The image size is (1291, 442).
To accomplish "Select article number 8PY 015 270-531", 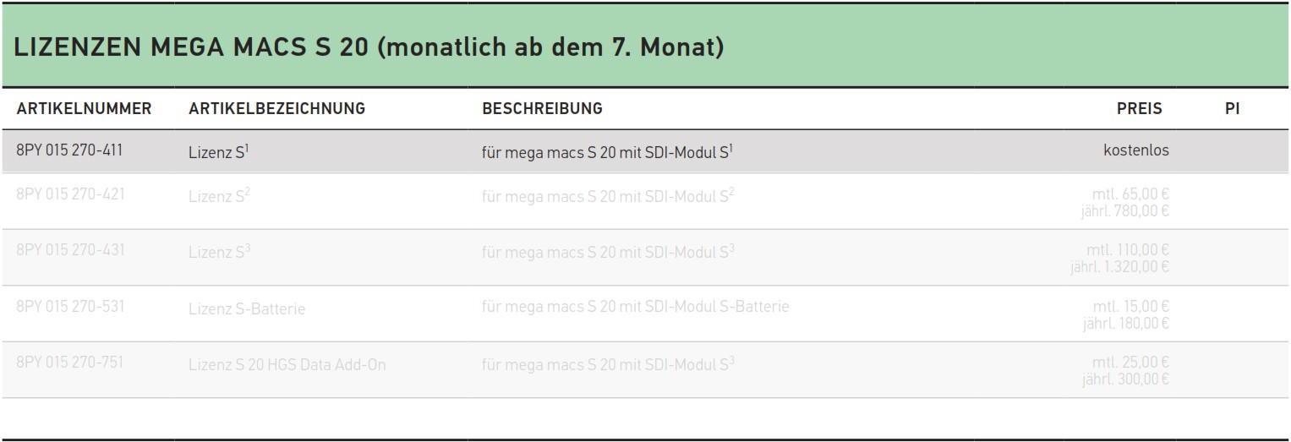I will (70, 307).
